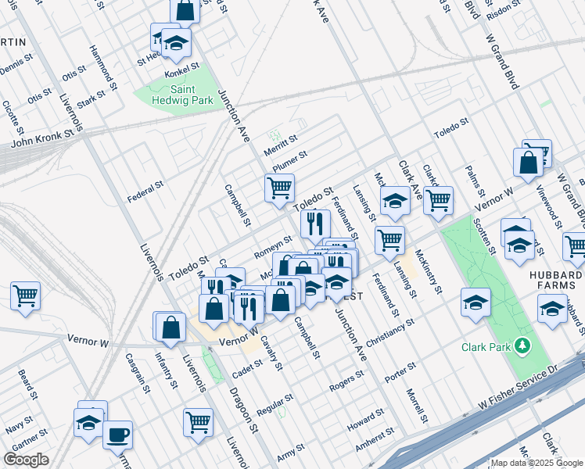This screenshot has width=585, height=469.
Task: Click the Infantry St label
Action: click(167, 371)
